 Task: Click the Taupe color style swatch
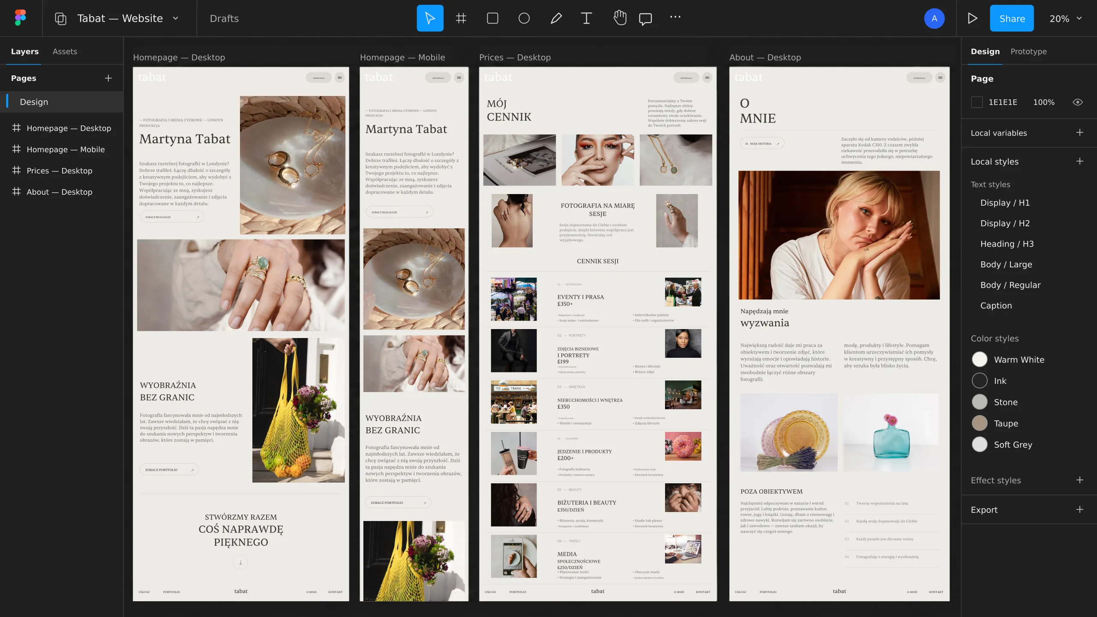[980, 423]
